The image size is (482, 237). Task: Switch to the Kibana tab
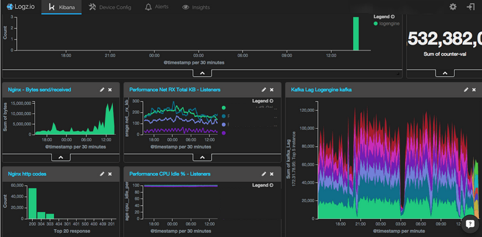61,7
